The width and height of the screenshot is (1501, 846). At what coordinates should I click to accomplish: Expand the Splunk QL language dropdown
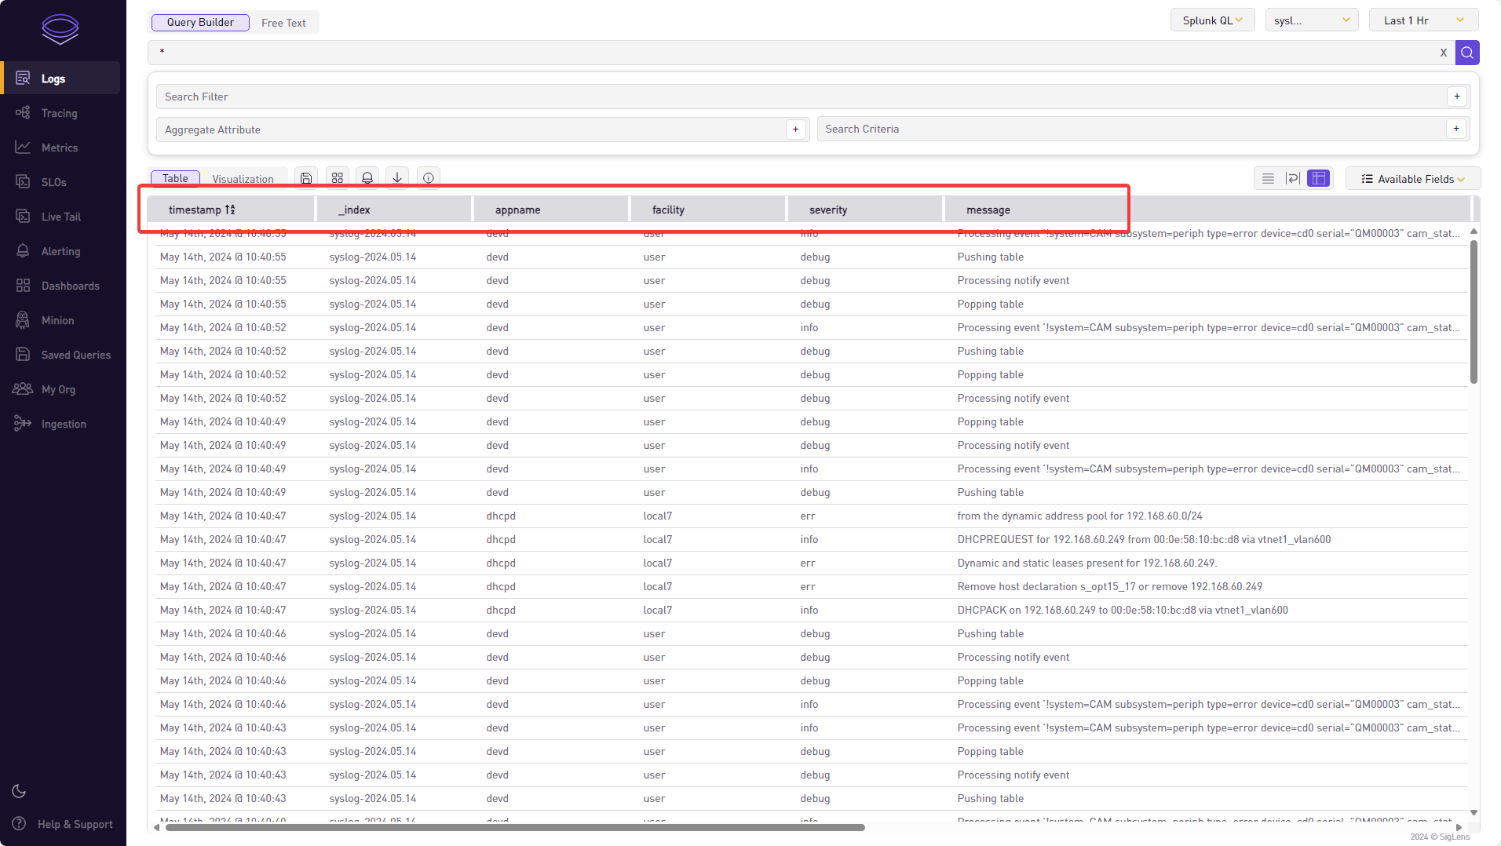point(1212,20)
